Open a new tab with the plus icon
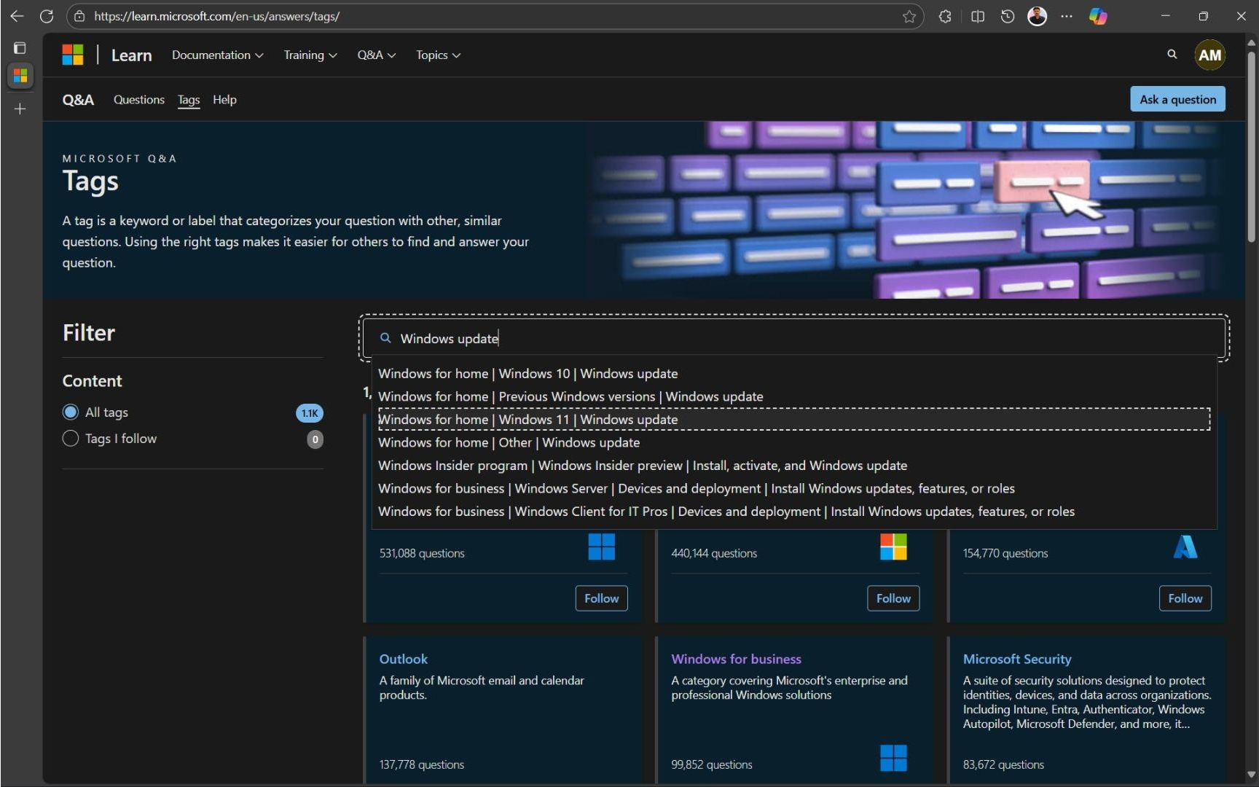Image resolution: width=1259 pixels, height=787 pixels. pyautogui.click(x=20, y=109)
